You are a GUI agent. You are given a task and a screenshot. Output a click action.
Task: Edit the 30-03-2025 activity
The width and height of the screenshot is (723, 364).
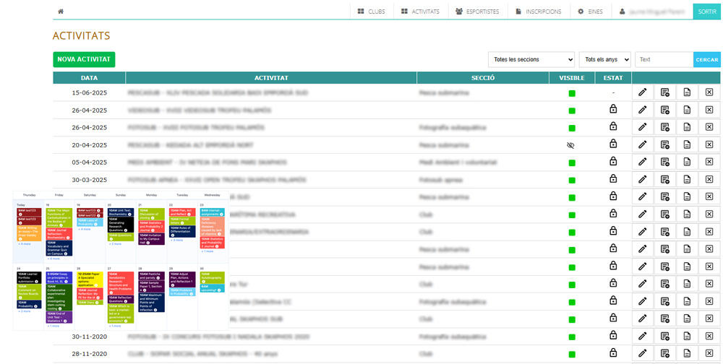click(x=642, y=179)
